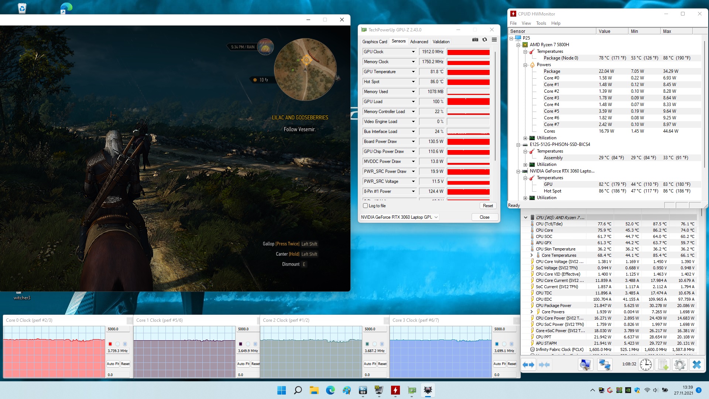The image size is (709, 399).
Task: Open the GPU selection combo box
Action: [x=400, y=217]
